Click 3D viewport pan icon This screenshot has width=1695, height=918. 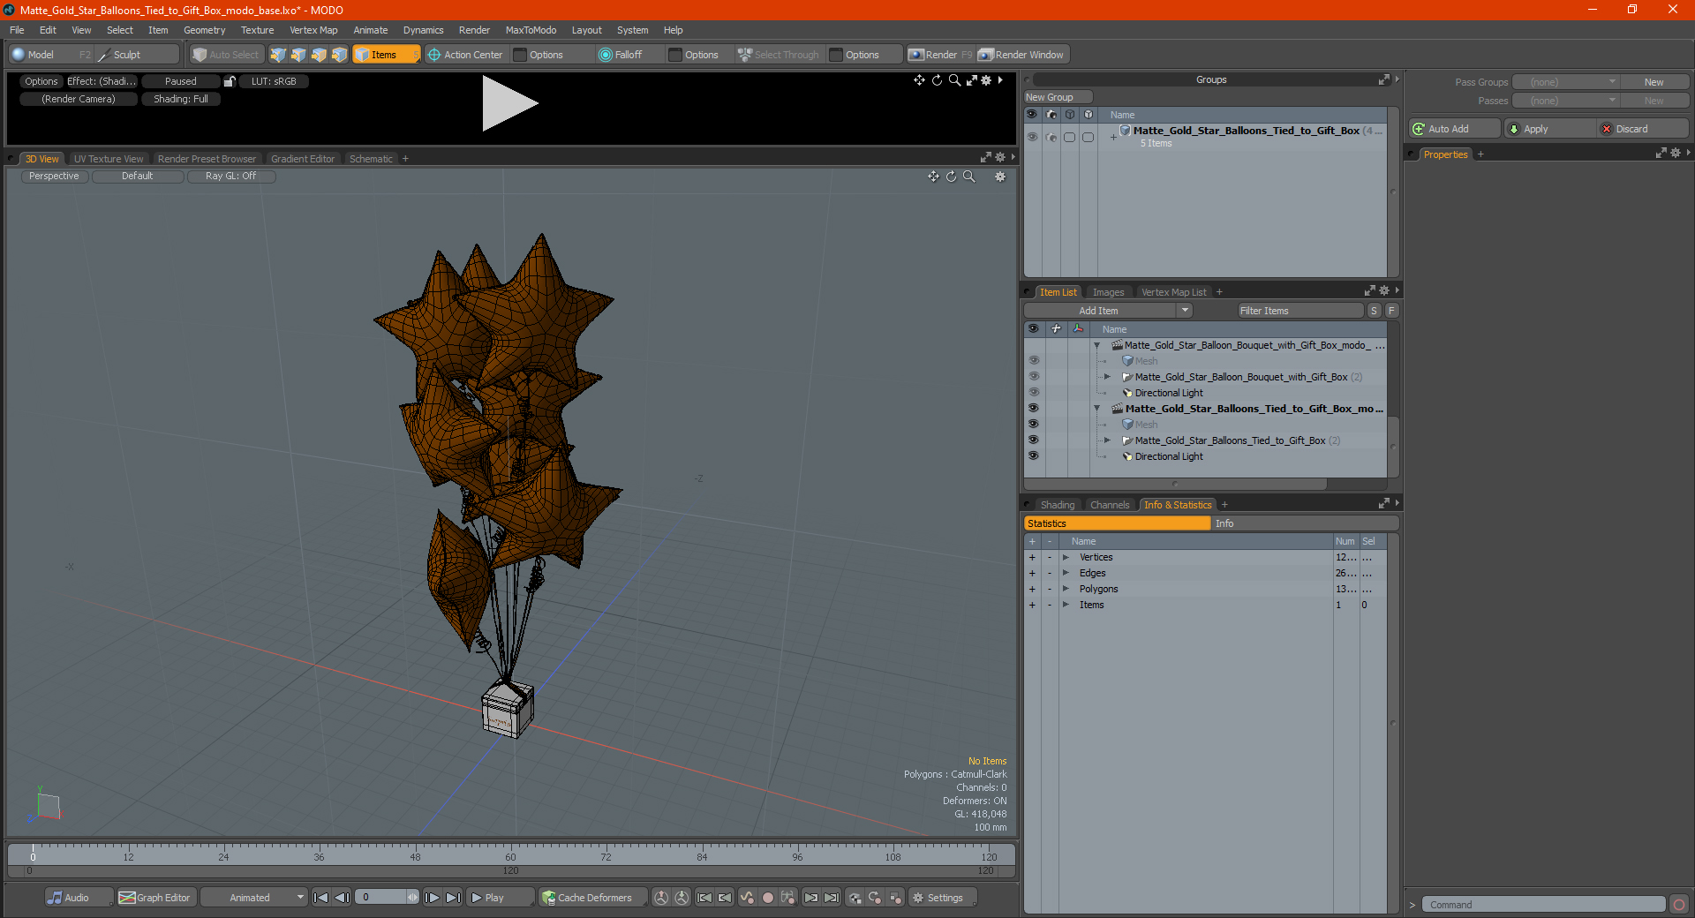point(933,177)
